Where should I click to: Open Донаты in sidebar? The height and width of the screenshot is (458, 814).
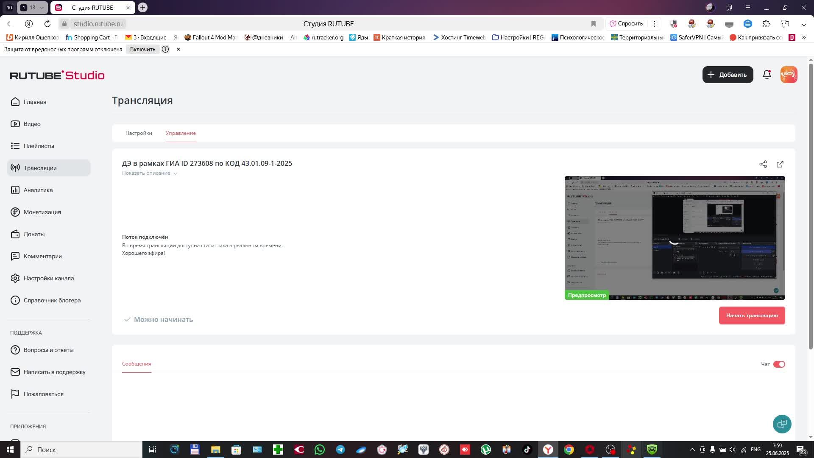point(34,234)
